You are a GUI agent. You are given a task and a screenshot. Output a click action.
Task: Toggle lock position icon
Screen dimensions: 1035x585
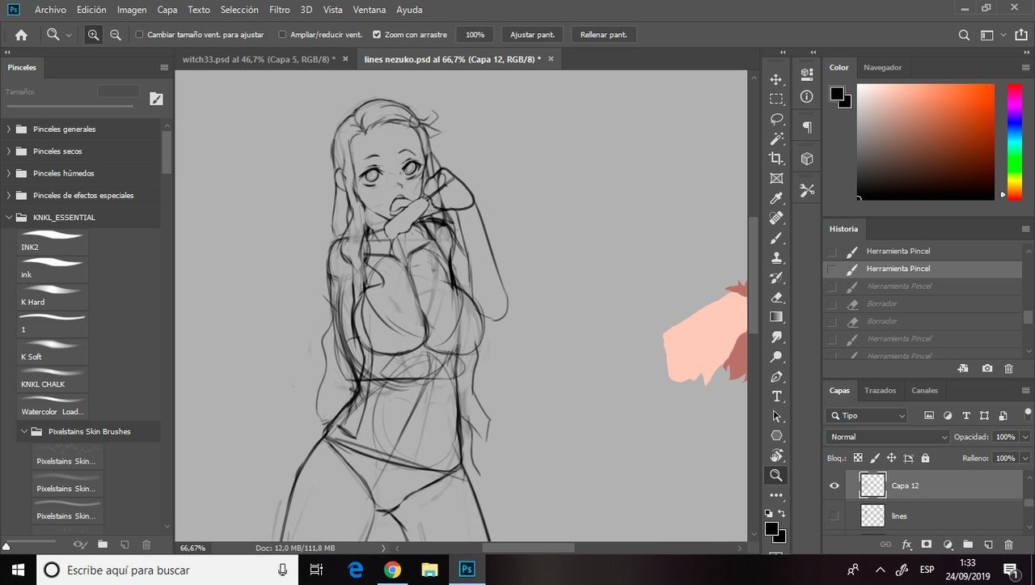click(x=891, y=458)
